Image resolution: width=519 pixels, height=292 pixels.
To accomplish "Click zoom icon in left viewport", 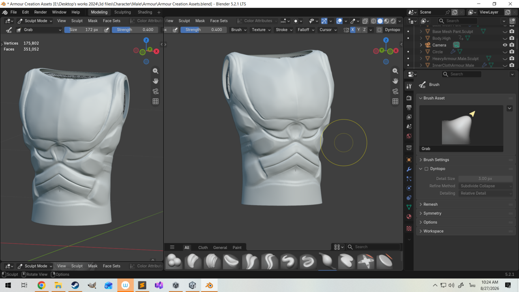I will click(155, 71).
